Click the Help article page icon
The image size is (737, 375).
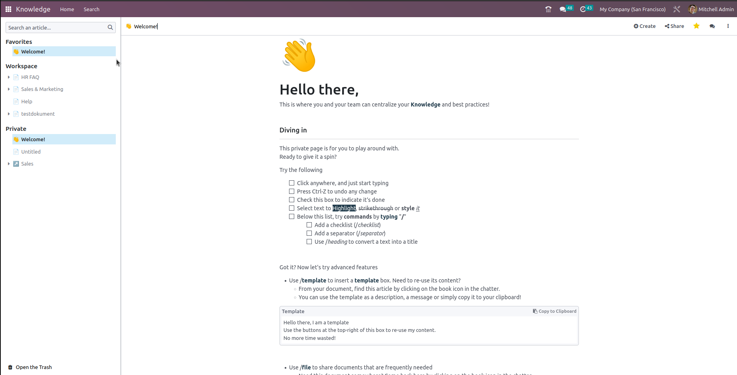click(x=16, y=101)
